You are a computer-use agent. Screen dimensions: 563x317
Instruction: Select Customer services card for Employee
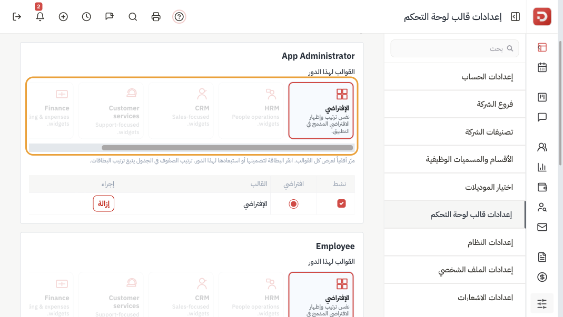click(111, 295)
